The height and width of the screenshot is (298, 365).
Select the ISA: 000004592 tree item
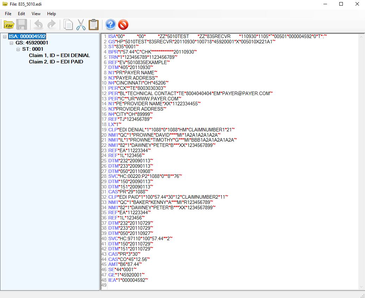[27, 36]
